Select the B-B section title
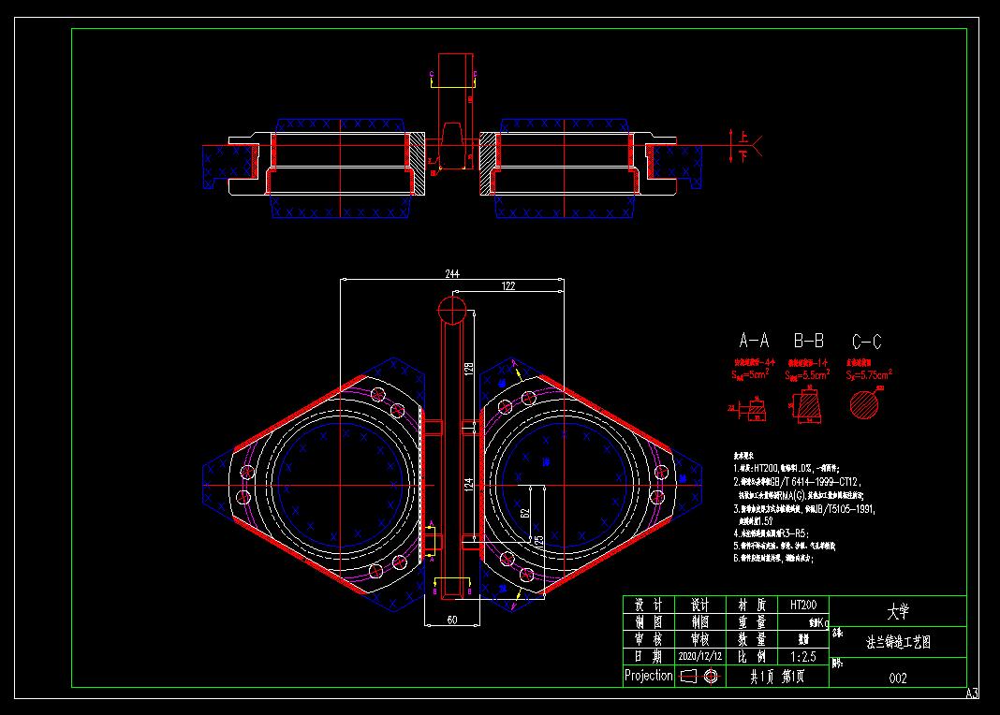Image resolution: width=1000 pixels, height=715 pixels. (x=809, y=341)
